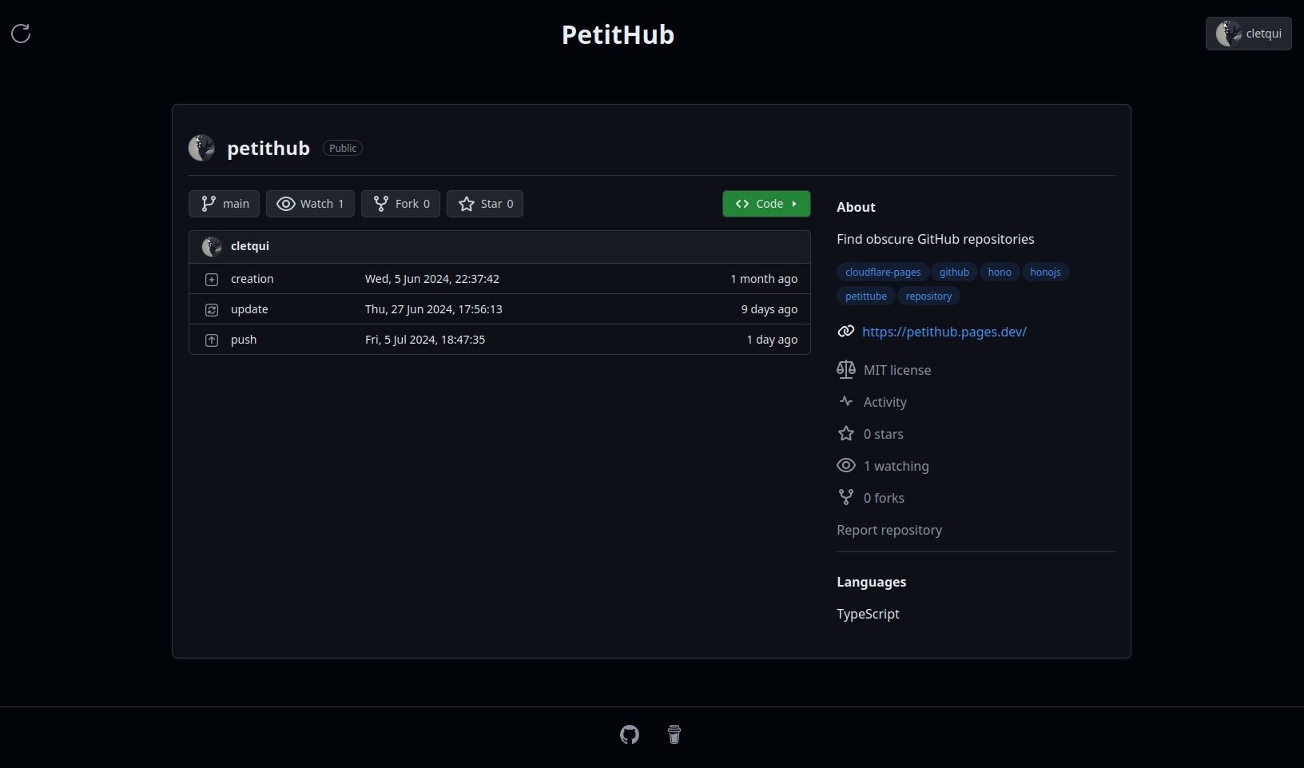Click the update sync icon next to update row
1304x768 pixels.
click(x=211, y=309)
